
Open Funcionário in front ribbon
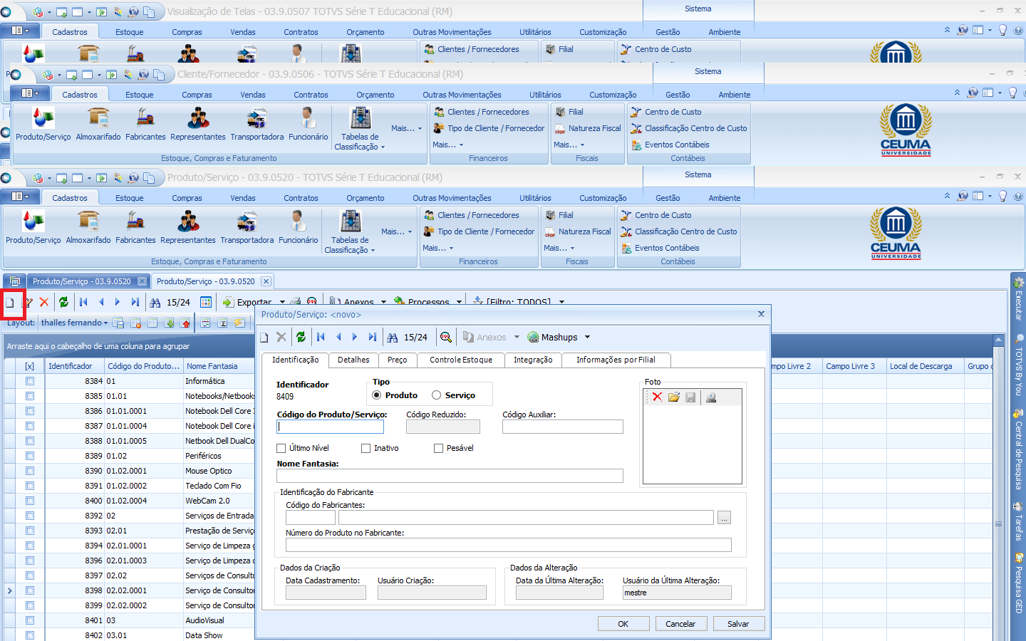299,228
